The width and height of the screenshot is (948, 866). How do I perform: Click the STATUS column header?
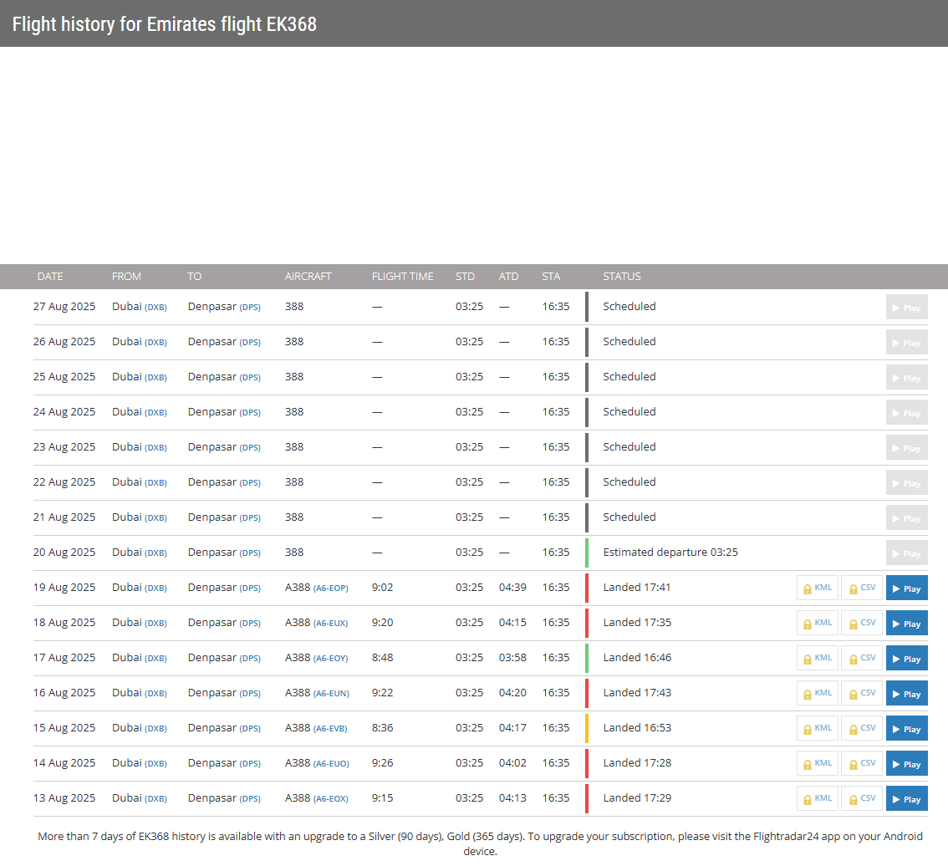pyautogui.click(x=621, y=277)
